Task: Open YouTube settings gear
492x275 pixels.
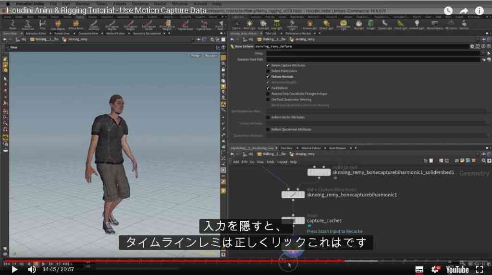Action: pos(435,269)
